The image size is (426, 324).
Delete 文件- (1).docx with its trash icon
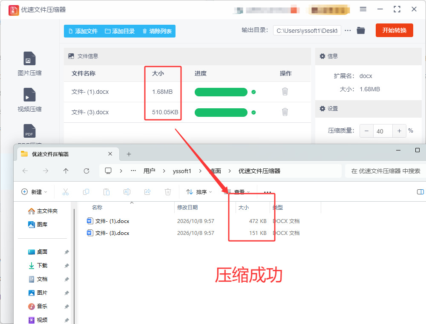[285, 92]
